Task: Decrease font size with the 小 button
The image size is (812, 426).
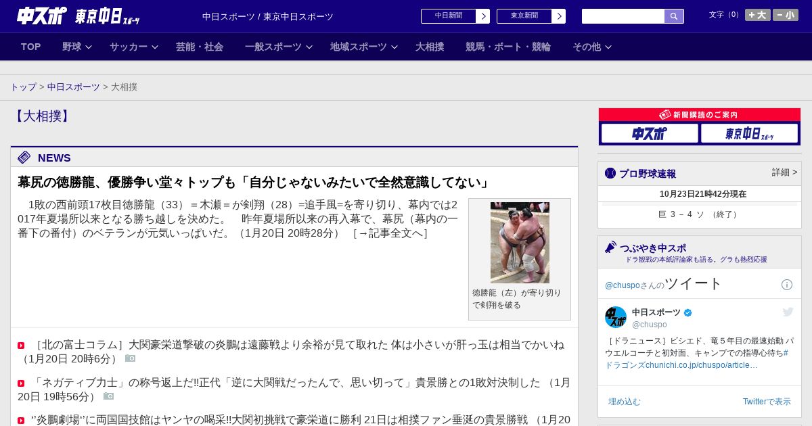Action: [786, 15]
